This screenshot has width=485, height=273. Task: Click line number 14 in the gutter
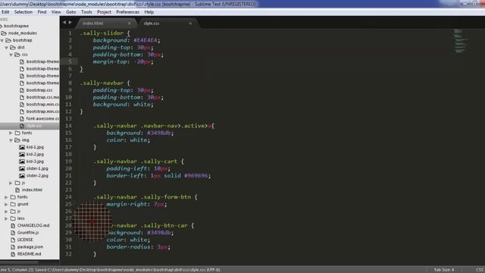coord(68,126)
